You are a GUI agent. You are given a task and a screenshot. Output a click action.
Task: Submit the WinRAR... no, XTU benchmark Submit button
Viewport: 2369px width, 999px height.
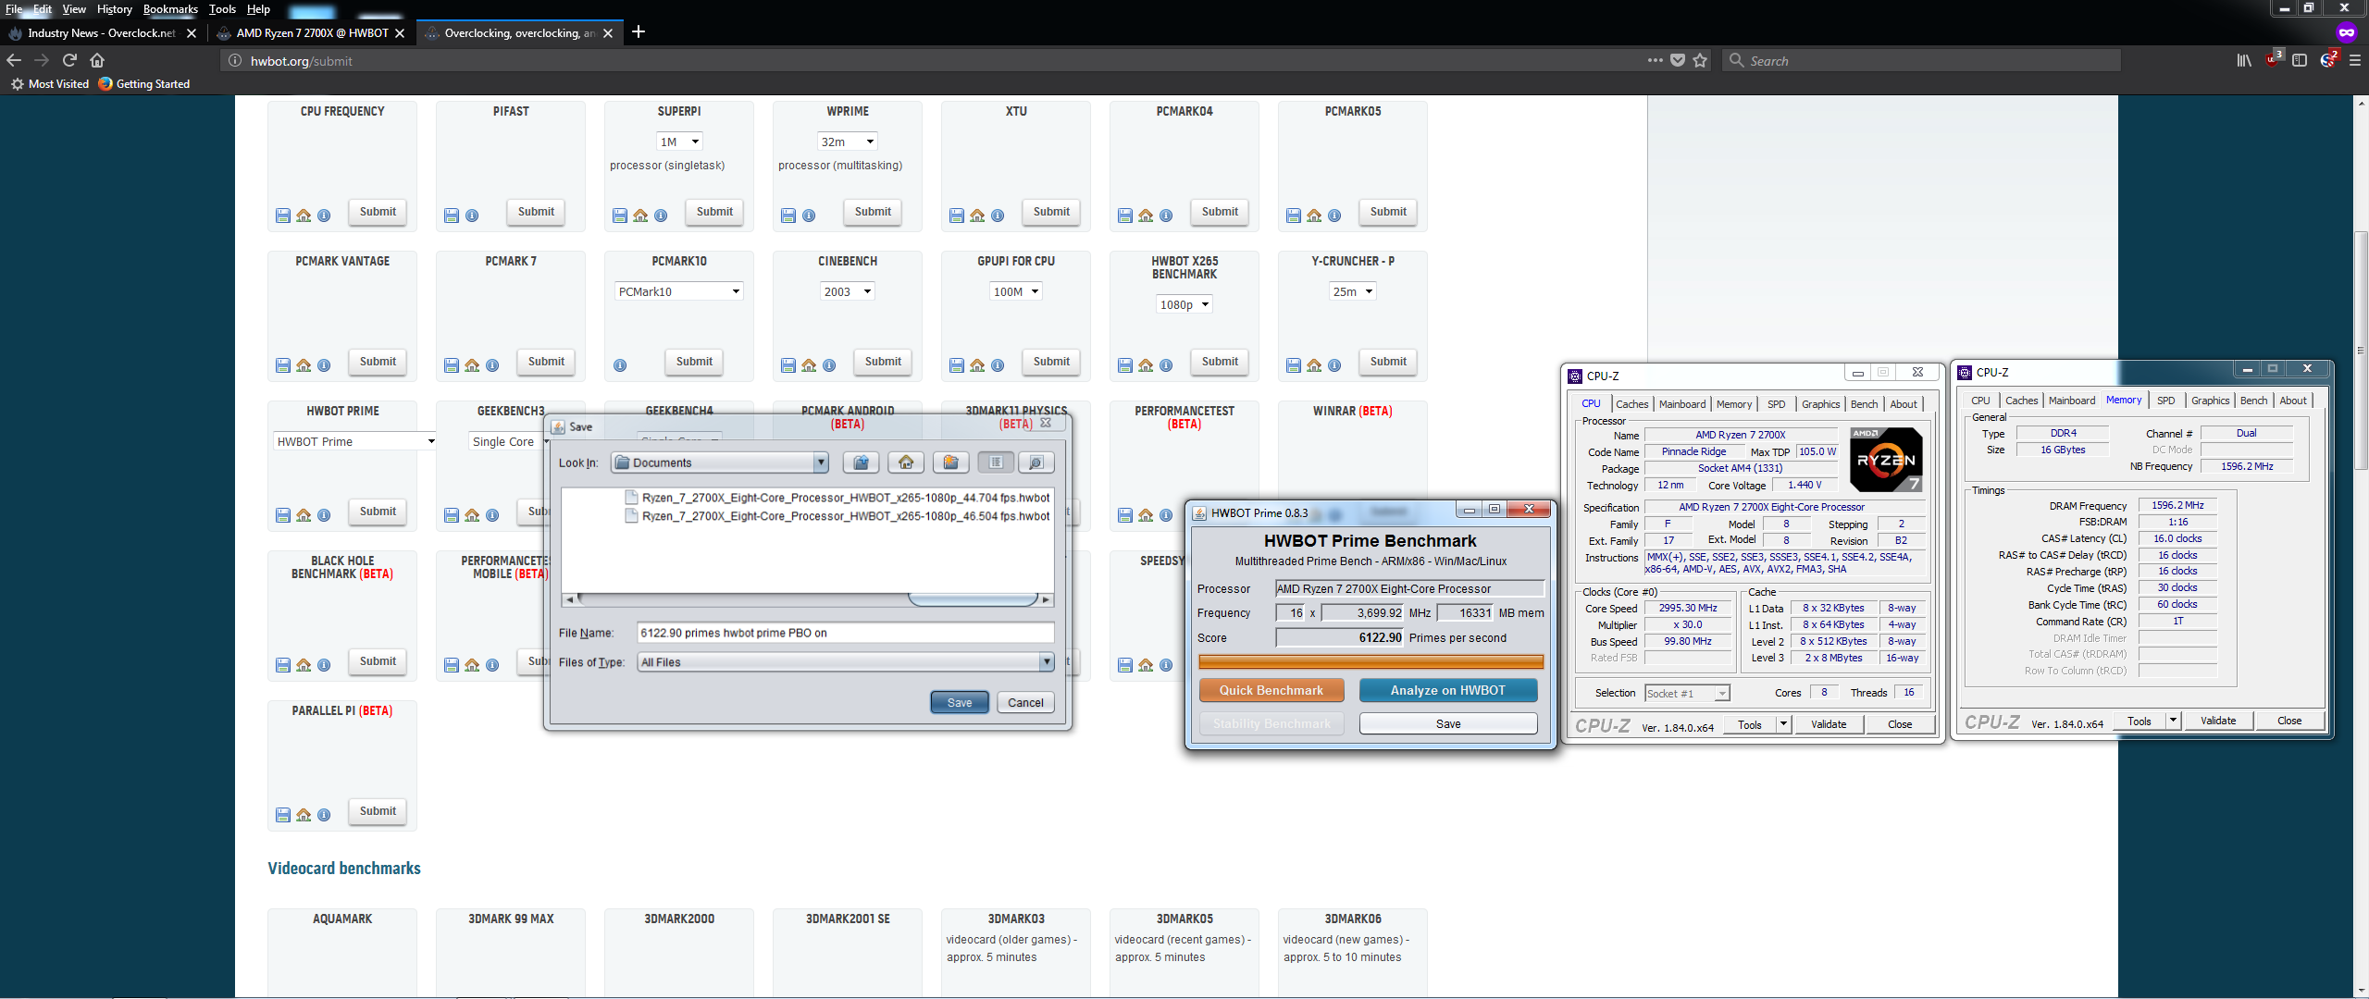1051,212
